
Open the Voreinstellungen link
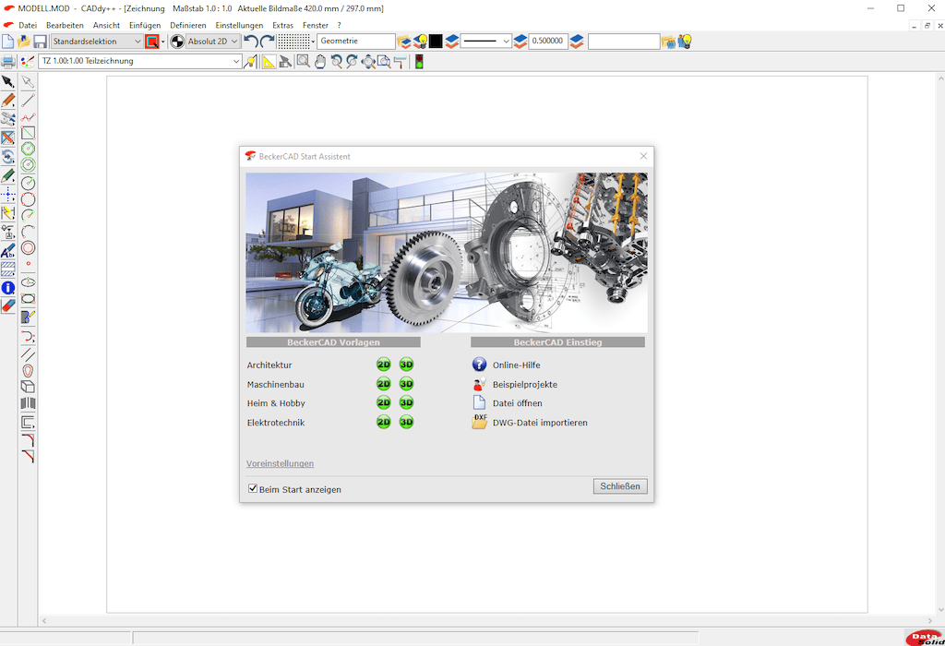pos(280,463)
